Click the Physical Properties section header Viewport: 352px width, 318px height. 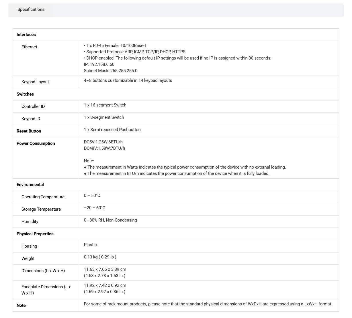[x=35, y=234]
